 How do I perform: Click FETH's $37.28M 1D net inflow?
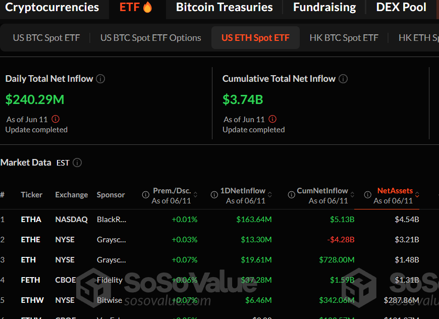pyautogui.click(x=256, y=280)
